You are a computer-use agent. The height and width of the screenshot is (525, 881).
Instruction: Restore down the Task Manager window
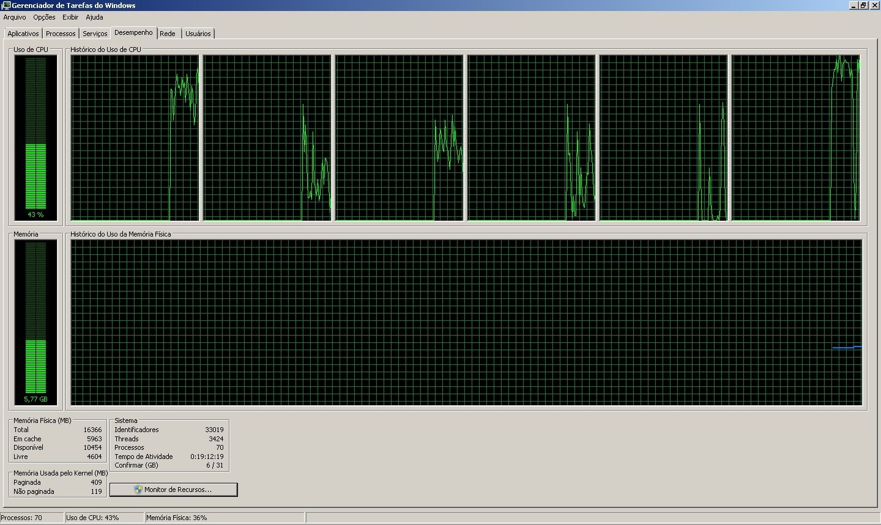(x=863, y=5)
